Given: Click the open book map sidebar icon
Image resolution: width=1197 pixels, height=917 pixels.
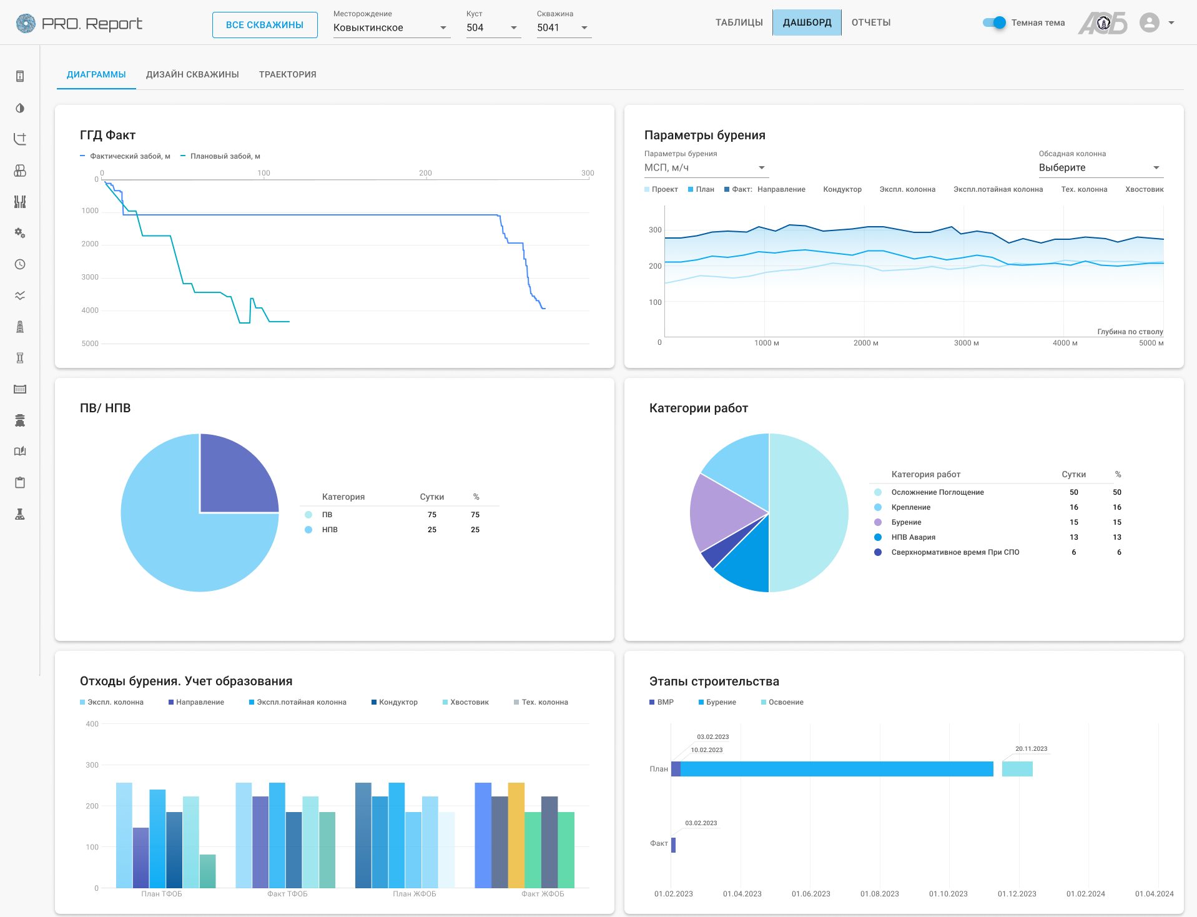Looking at the screenshot, I should 20,451.
